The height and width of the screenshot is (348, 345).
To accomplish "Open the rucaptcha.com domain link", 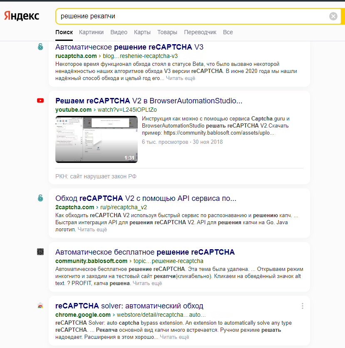I will 76,56.
